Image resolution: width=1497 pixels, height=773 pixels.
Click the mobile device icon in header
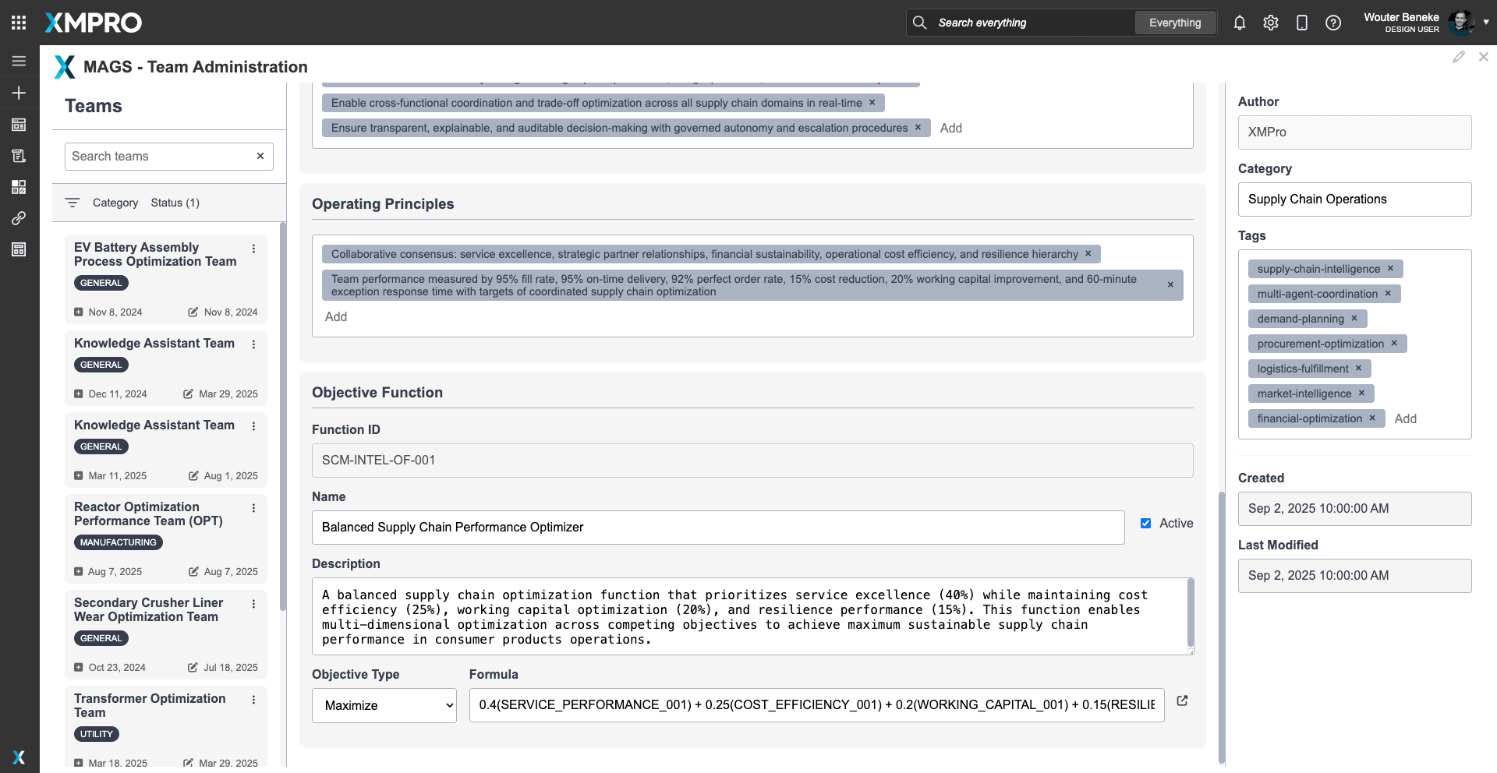[1301, 23]
